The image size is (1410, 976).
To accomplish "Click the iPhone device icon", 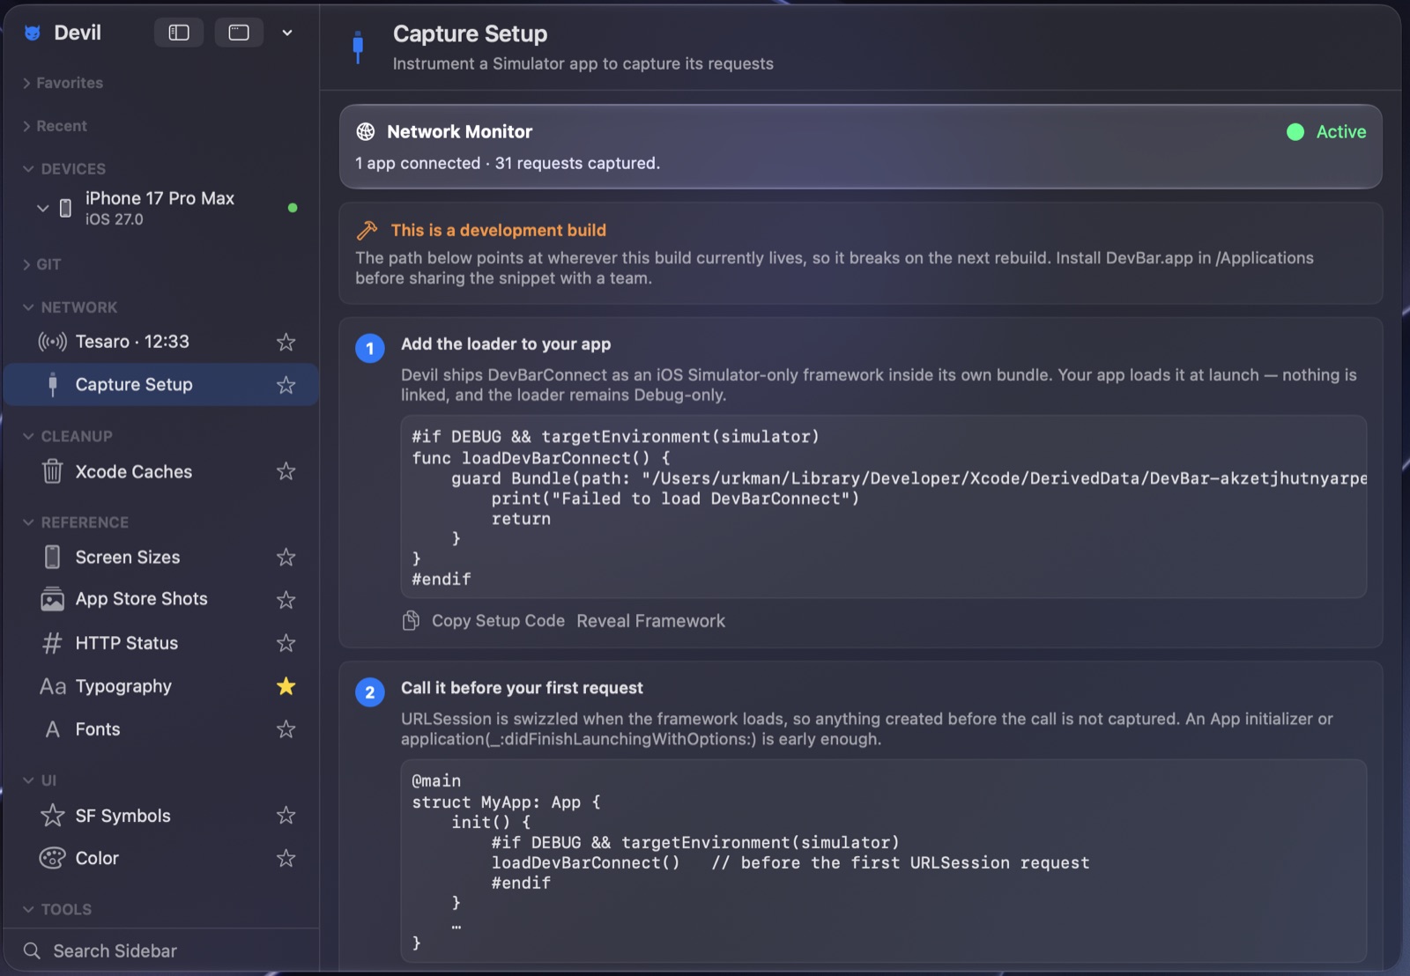I will tap(65, 208).
